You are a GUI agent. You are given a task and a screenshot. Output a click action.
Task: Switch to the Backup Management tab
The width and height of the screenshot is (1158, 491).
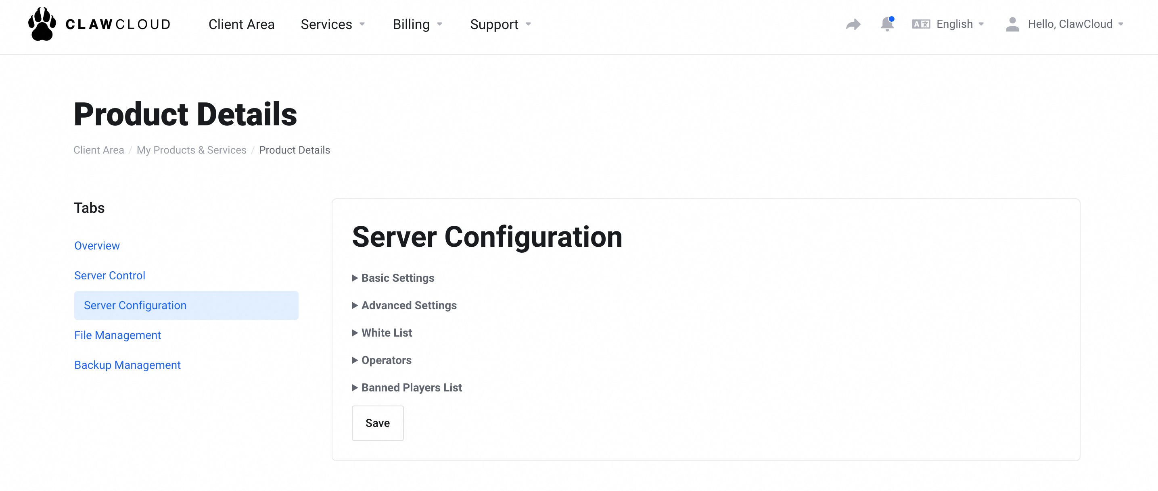[127, 365]
